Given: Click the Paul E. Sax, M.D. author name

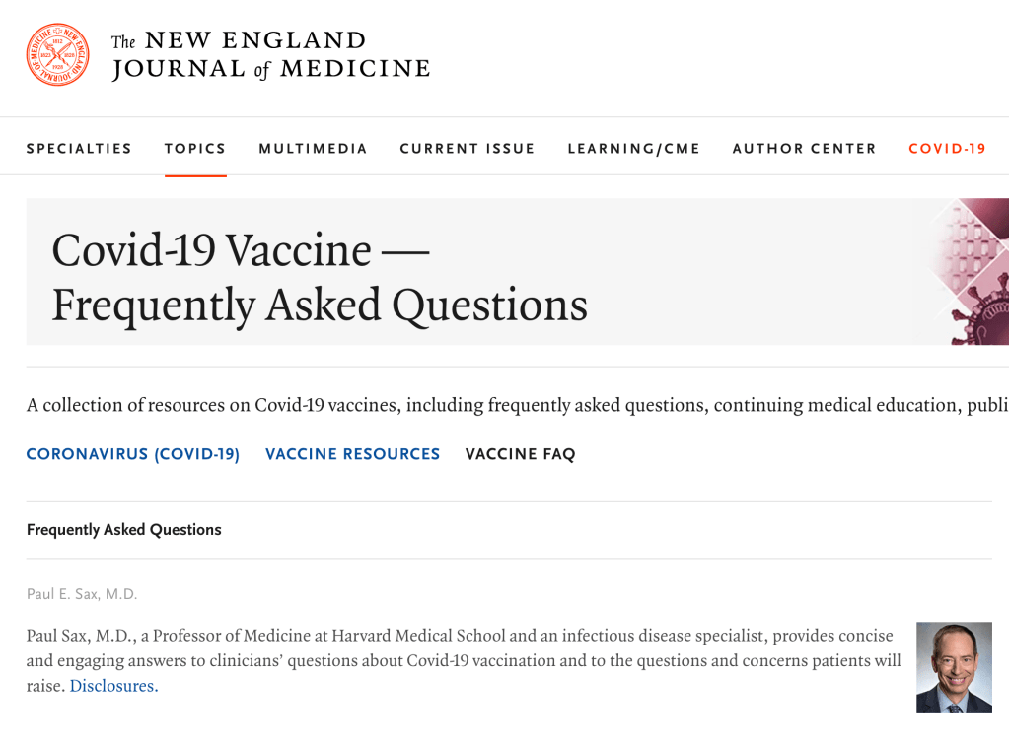Looking at the screenshot, I should (x=82, y=594).
